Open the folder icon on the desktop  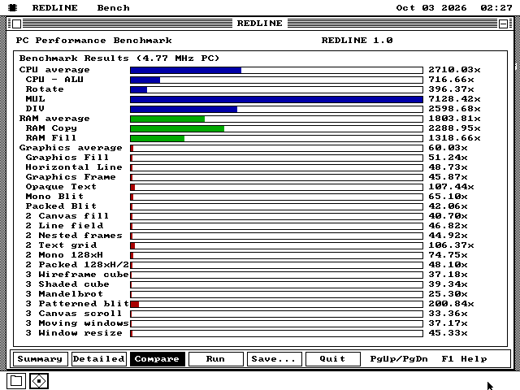16,381
